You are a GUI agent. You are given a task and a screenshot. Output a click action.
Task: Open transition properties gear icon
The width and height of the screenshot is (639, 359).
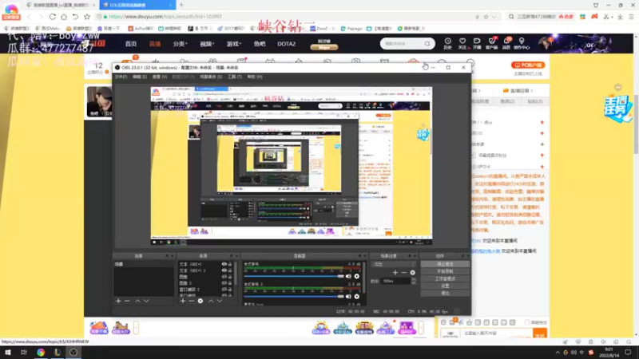coord(412,272)
